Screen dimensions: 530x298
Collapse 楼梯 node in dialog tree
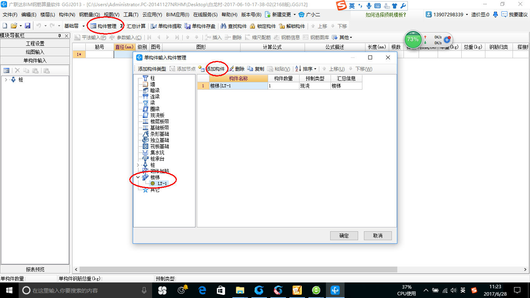click(x=138, y=177)
